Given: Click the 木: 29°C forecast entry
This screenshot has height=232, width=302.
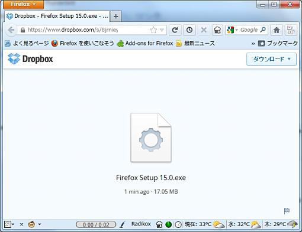Looking at the screenshot, I should point(275,224).
